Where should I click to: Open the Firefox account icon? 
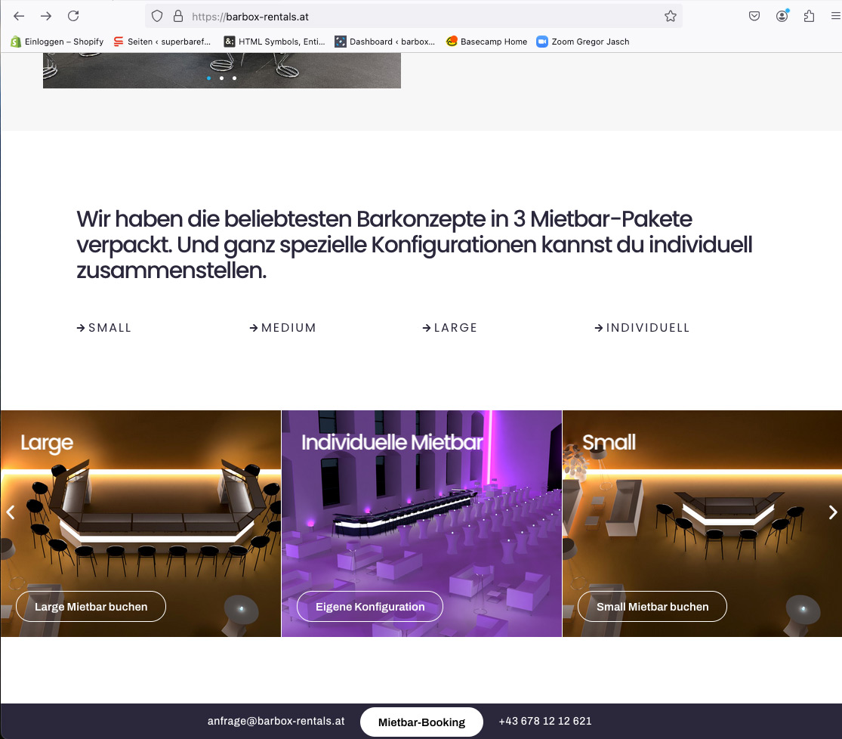[782, 16]
